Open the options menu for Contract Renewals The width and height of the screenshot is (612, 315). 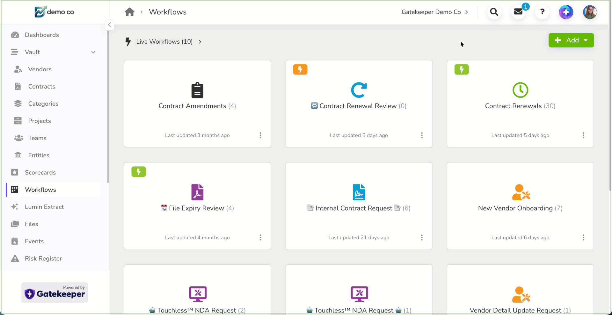click(583, 135)
